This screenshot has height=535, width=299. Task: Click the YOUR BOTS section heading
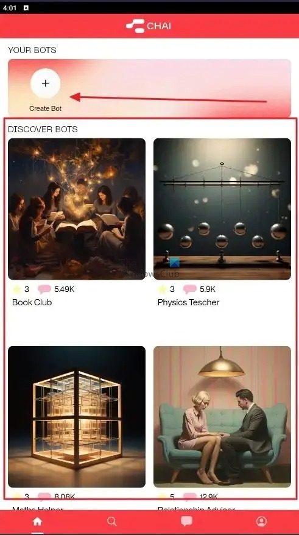pyautogui.click(x=32, y=50)
